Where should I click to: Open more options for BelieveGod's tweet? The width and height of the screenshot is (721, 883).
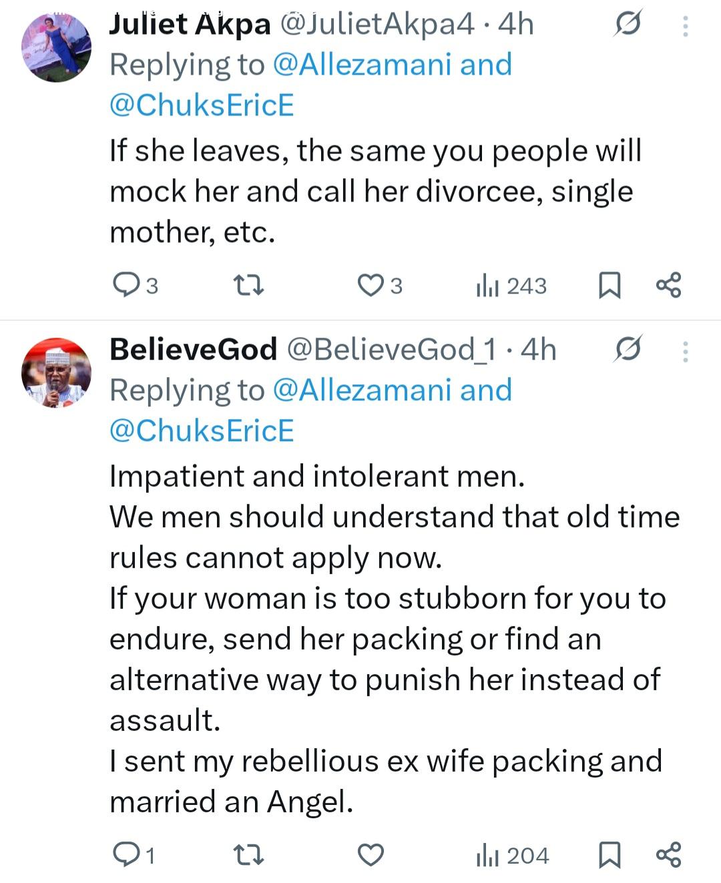click(685, 351)
